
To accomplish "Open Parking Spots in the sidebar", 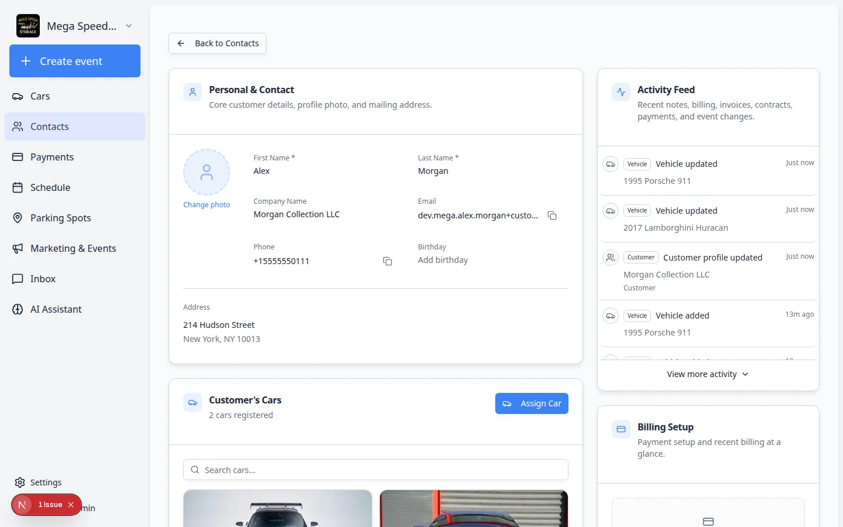I will click(75, 218).
